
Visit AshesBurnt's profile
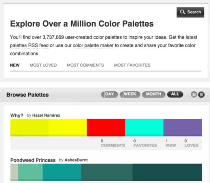click(x=76, y=160)
